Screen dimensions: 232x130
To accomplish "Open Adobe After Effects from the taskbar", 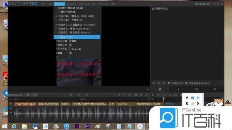I will click(x=88, y=126).
